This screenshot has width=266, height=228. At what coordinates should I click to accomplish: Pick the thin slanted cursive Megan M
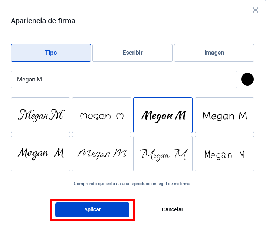point(102,154)
